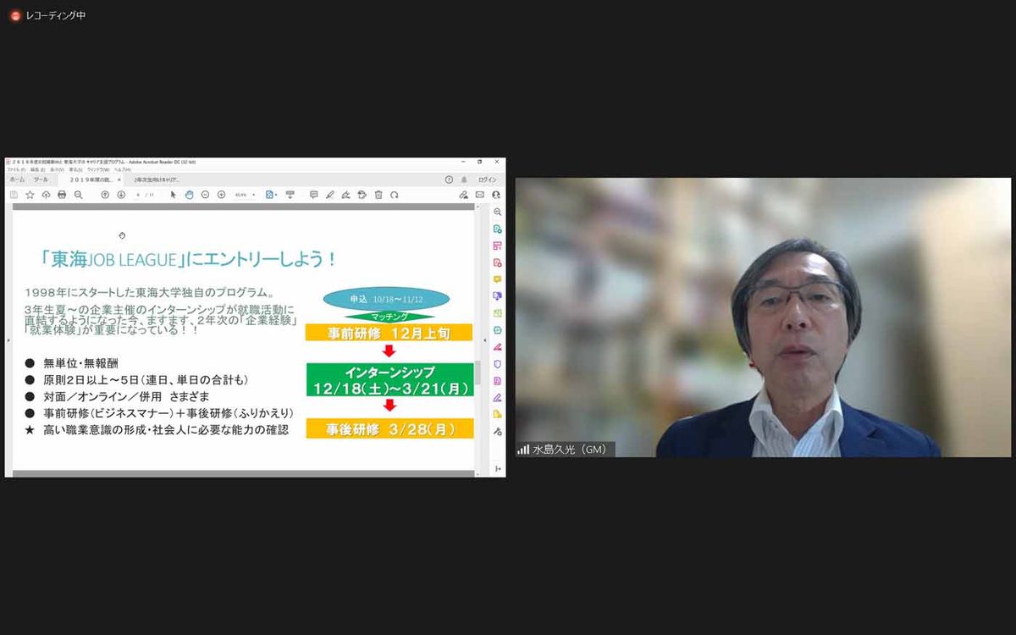Screen dimensions: 1016x635
Task: Choose the arrow selection tool
Action: 174,195
